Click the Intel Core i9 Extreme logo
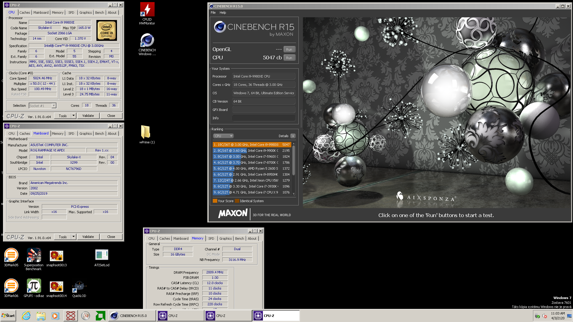The height and width of the screenshot is (322, 573). [x=107, y=30]
